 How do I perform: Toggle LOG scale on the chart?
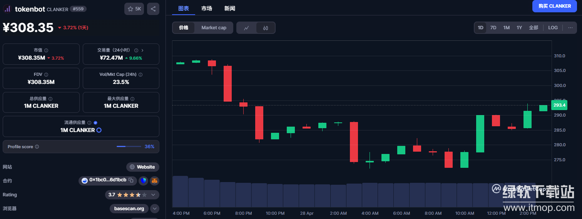pyautogui.click(x=553, y=28)
